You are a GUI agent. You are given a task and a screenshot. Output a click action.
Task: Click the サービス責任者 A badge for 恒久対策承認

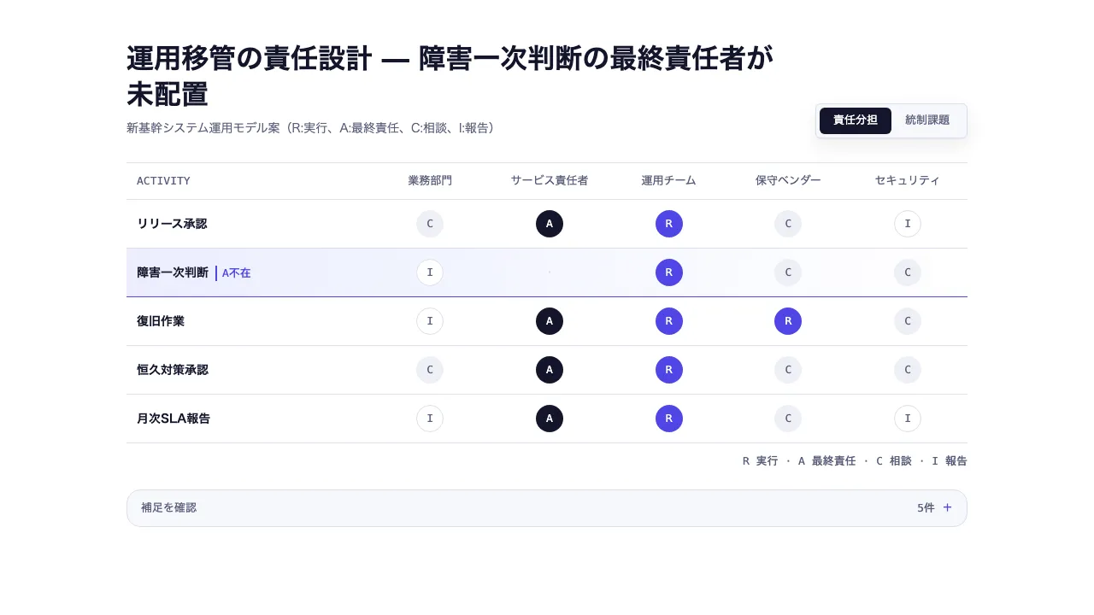click(550, 370)
